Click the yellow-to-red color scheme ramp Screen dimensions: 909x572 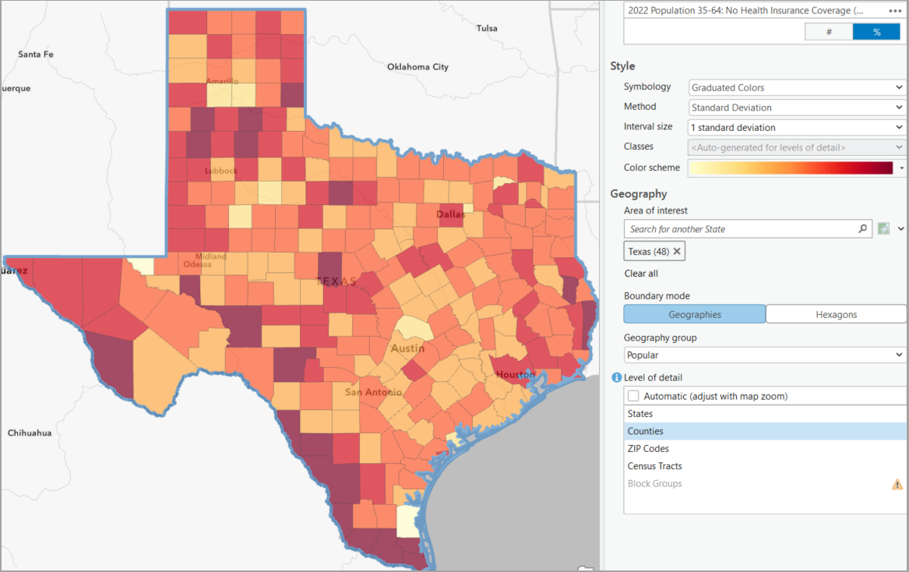tap(793, 167)
